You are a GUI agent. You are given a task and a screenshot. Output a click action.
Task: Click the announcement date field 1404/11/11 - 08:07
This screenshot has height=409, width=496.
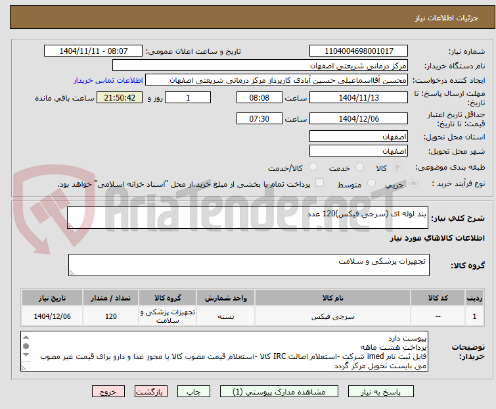click(x=93, y=51)
